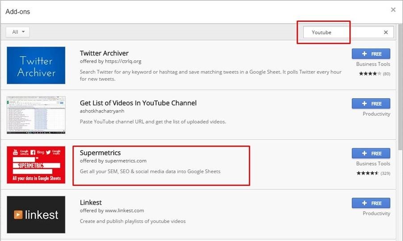403x241 pixels.
Task: Add Linkest with the Free button
Action: coord(371,203)
